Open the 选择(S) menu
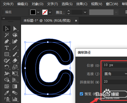Image resolution: width=127 pixels, height=103 pixels. (x=67, y=4)
